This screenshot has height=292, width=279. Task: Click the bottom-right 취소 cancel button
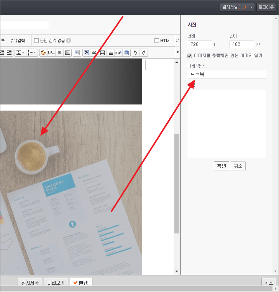269,283
